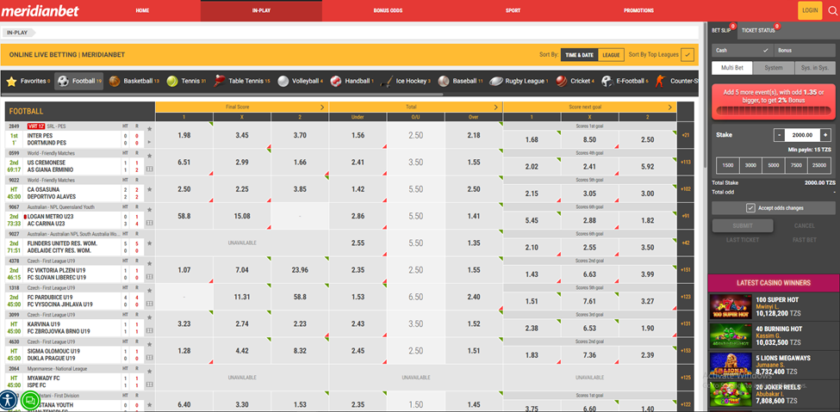
Task: Choose the Volleyball category
Action: [x=300, y=82]
